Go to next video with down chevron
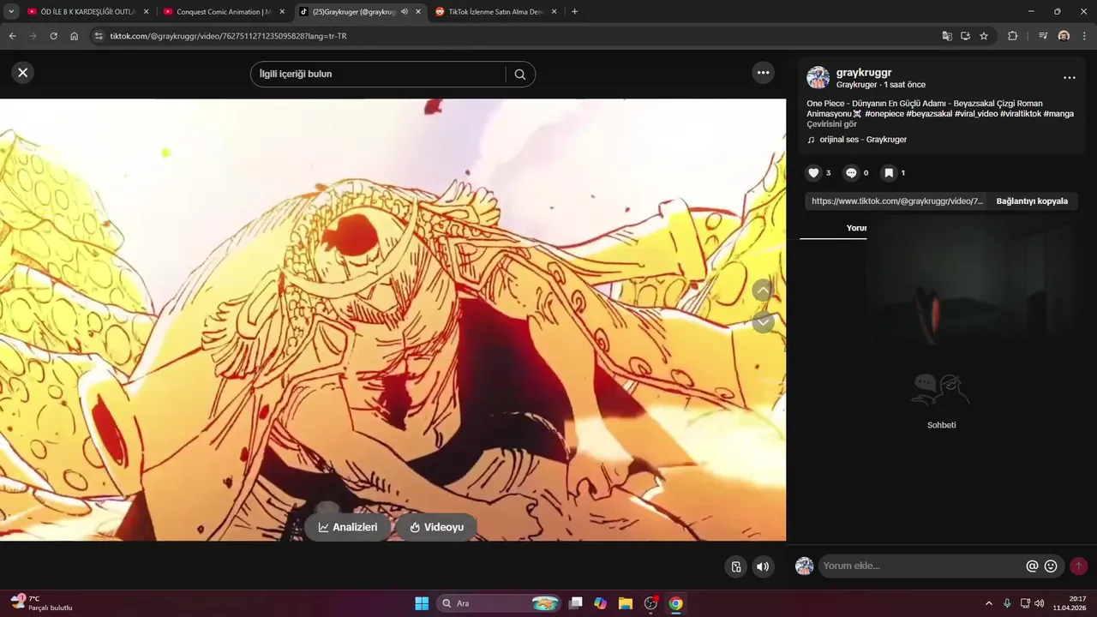 (x=763, y=322)
